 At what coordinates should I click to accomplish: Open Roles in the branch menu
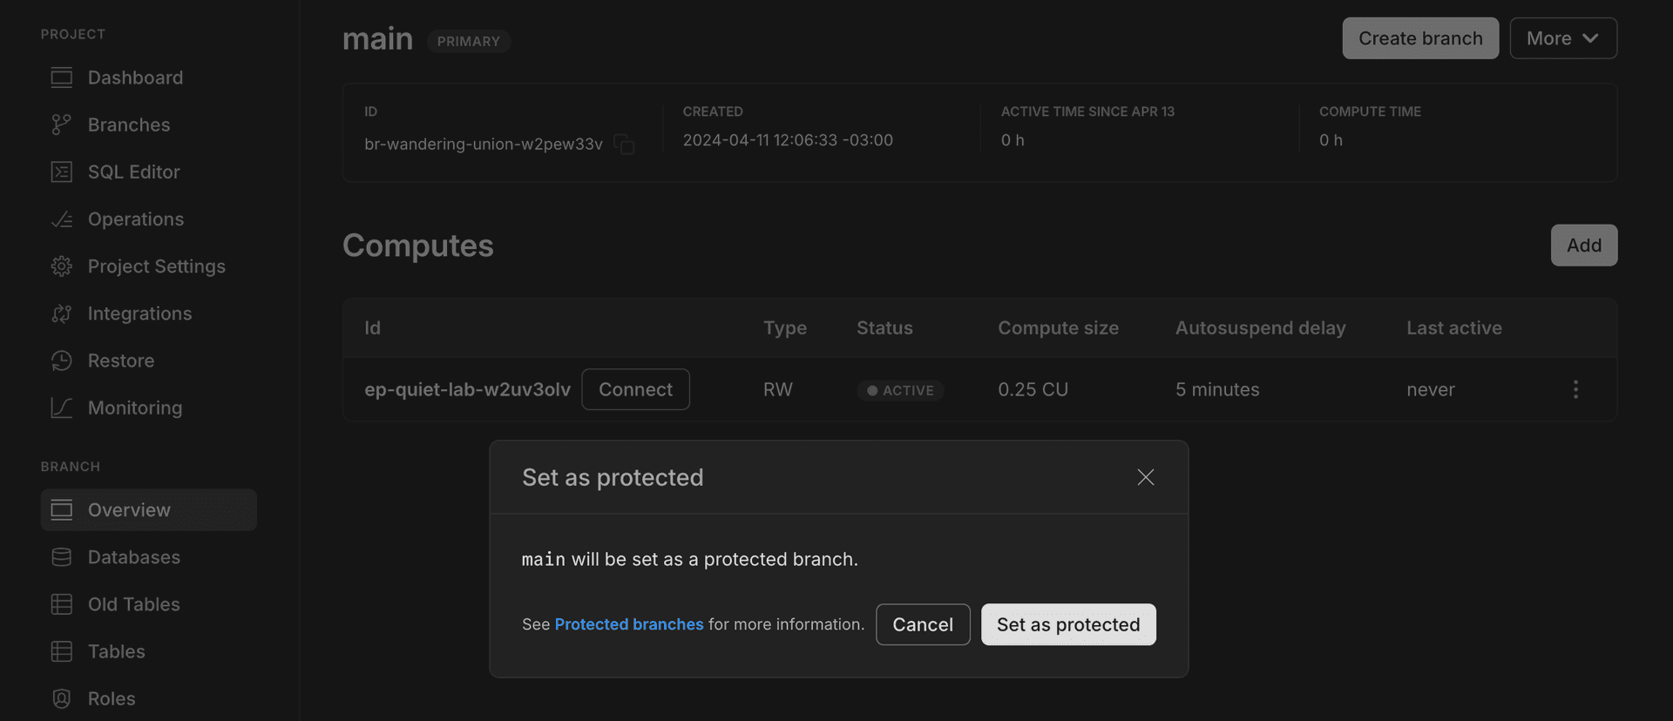coord(112,698)
